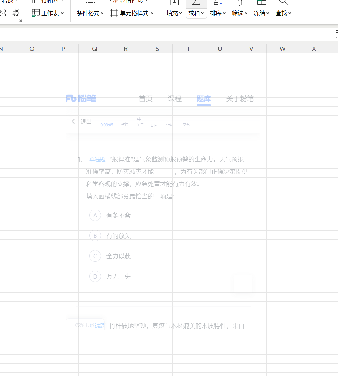The image size is (338, 376).
Task: Expand the 单元格样式 dropdown arrow
Action: (x=152, y=13)
